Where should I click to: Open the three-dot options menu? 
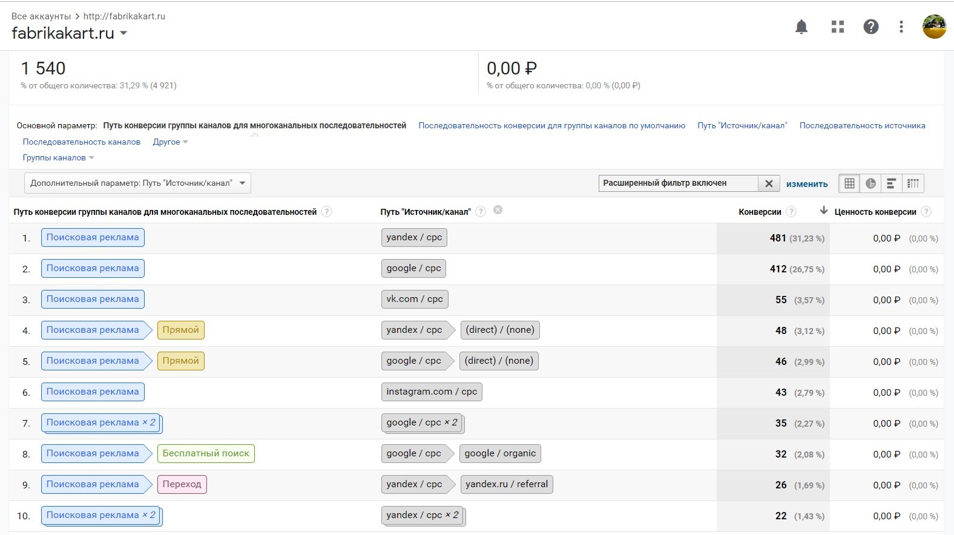[901, 27]
